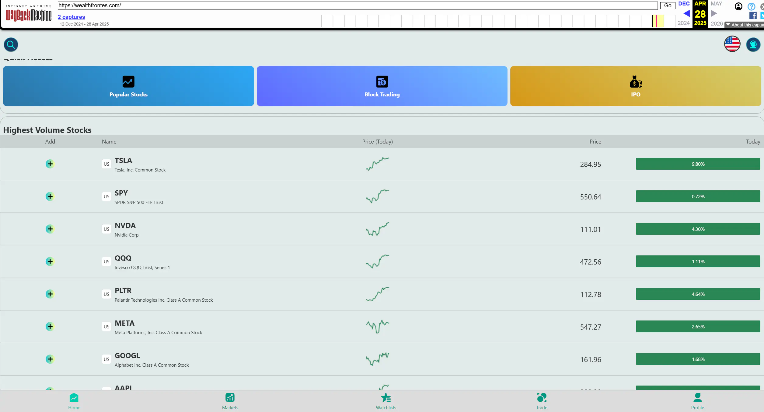Screen dimensions: 764x412
Task: View the QQQ price sparkline chart
Action: coord(377,261)
